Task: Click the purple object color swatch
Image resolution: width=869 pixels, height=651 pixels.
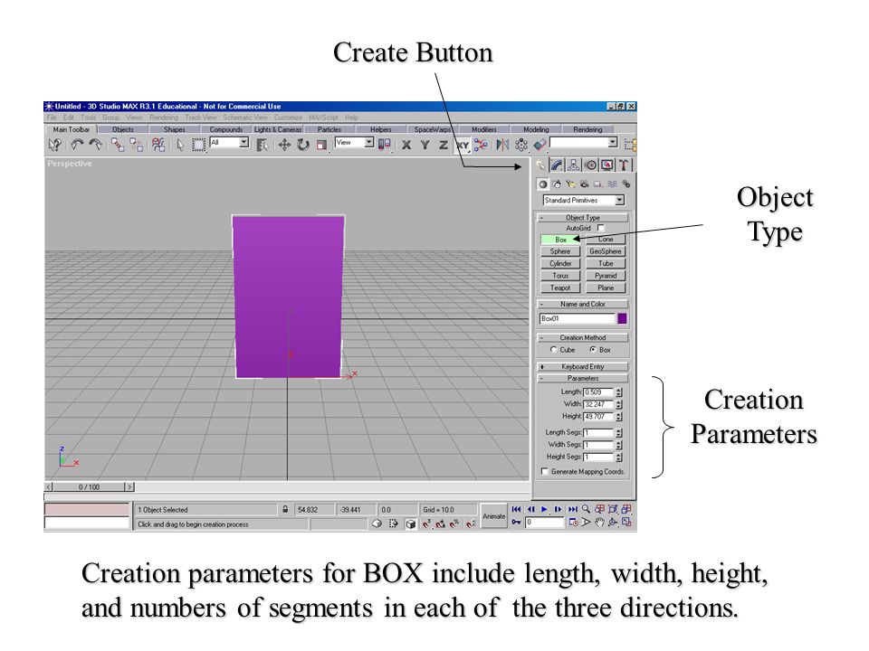Action: coord(622,318)
